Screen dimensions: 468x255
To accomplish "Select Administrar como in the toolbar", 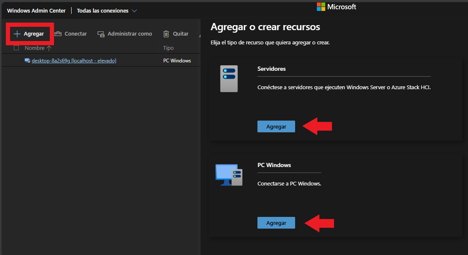I will coord(125,34).
